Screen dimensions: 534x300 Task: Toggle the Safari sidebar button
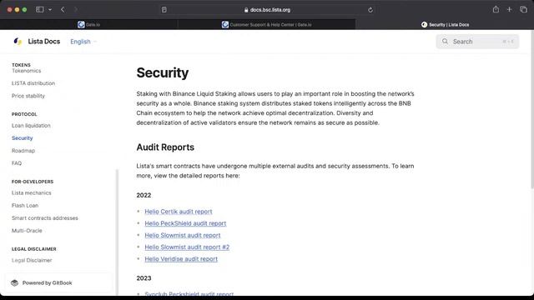(40, 9)
